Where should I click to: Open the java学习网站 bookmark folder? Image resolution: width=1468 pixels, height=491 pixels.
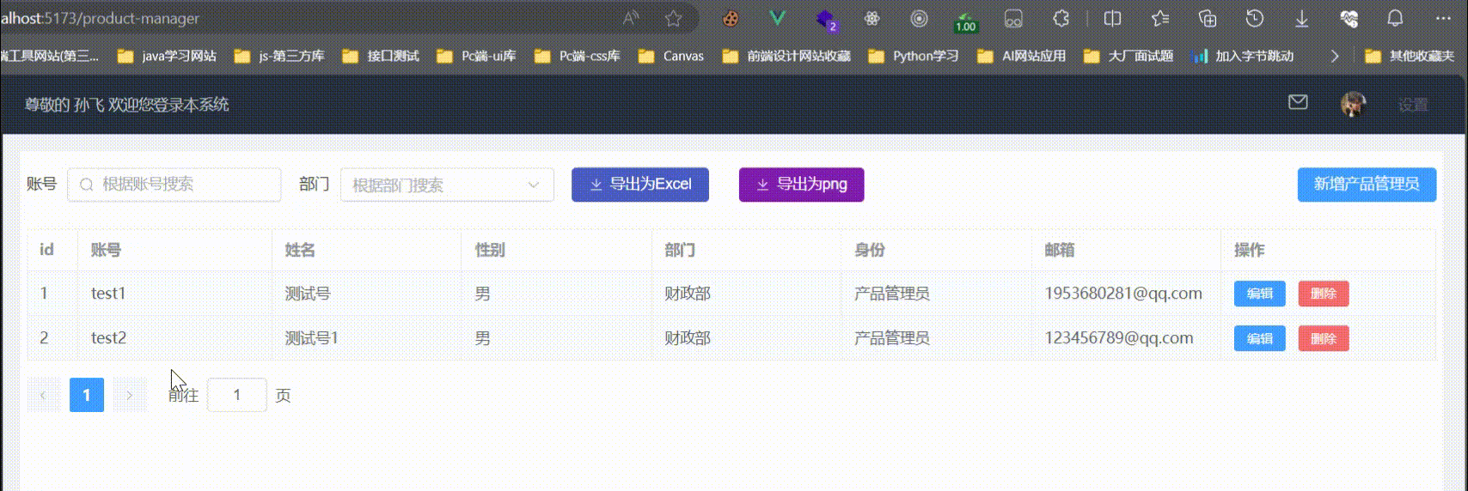pyautogui.click(x=167, y=56)
